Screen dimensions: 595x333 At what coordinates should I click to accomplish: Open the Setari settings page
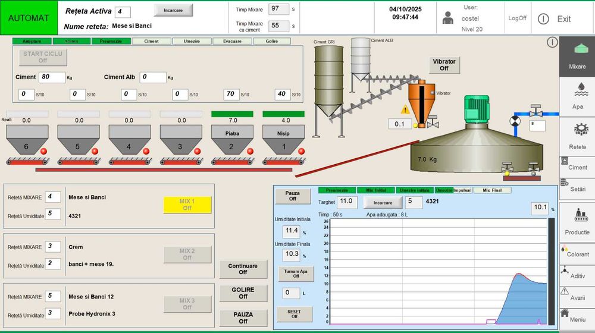pyautogui.click(x=577, y=188)
